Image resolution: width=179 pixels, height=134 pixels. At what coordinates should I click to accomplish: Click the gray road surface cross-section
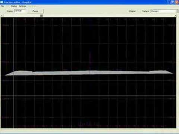(x=89, y=73)
